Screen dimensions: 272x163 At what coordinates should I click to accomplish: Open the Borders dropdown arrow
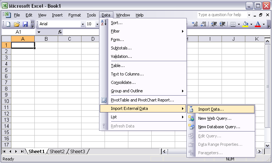239,24
